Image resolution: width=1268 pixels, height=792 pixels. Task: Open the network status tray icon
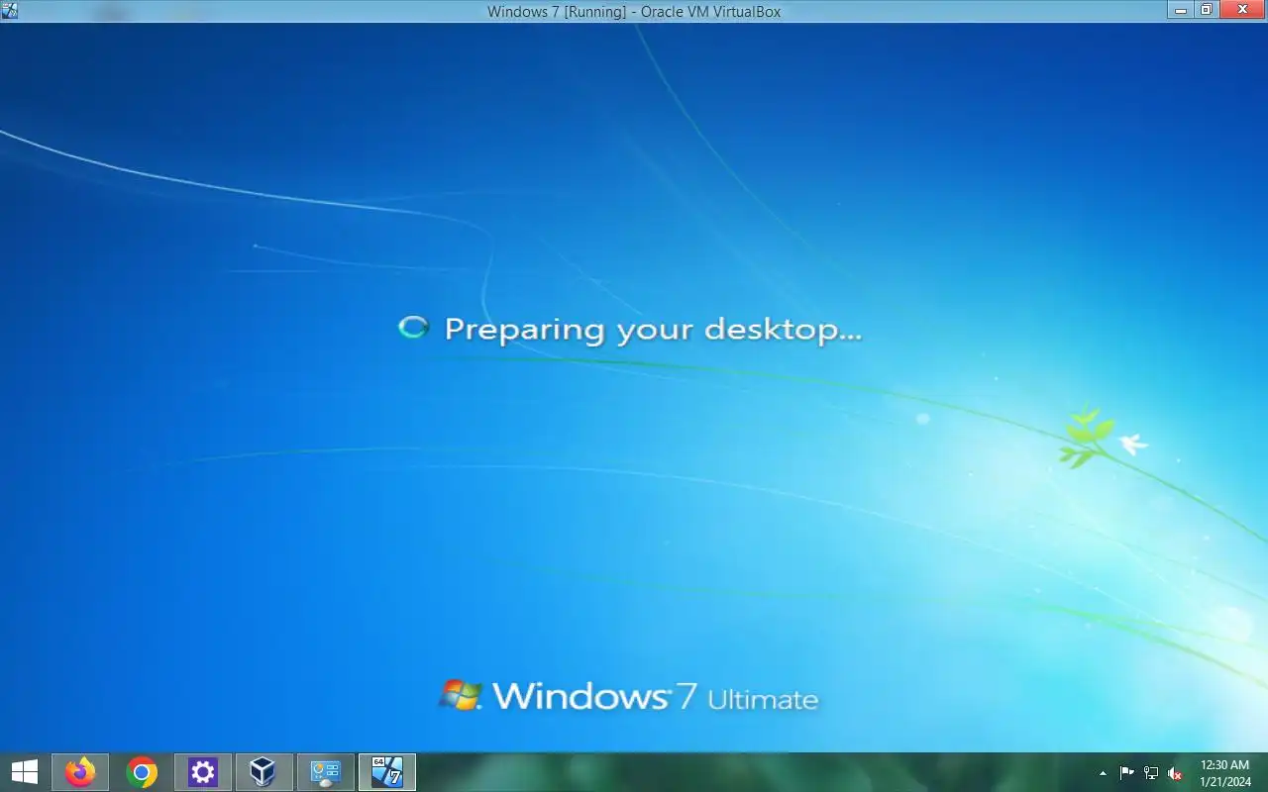click(x=1151, y=773)
